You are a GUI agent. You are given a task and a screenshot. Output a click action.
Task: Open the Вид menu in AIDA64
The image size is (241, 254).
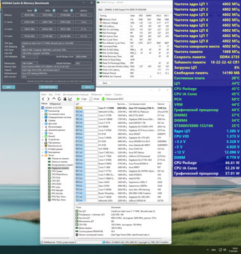[x=51, y=95]
